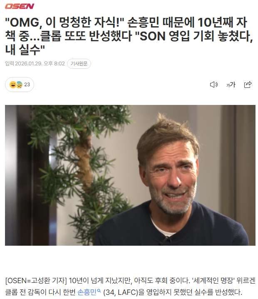Click the article headline beginning "OMG"
The width and height of the screenshot is (258, 299).
(129, 36)
